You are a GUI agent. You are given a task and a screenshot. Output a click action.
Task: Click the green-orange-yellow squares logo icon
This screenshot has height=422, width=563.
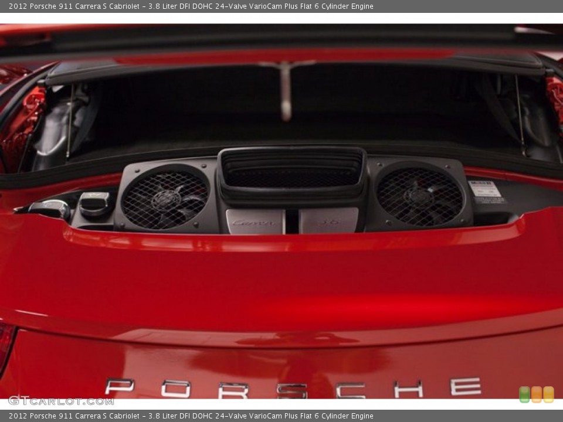(x=537, y=394)
